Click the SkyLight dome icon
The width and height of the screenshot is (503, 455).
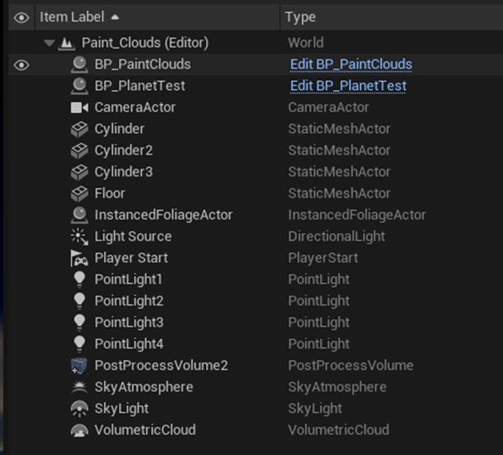coord(79,408)
